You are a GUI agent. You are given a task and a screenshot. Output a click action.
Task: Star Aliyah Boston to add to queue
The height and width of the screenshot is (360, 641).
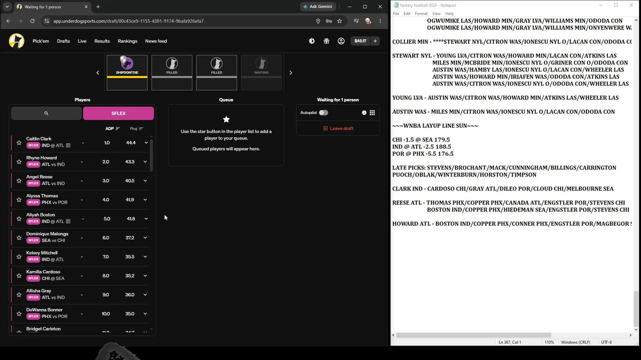pos(19,218)
